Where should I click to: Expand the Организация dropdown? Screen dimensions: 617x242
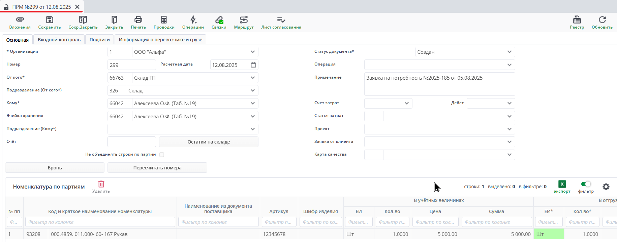(x=253, y=52)
